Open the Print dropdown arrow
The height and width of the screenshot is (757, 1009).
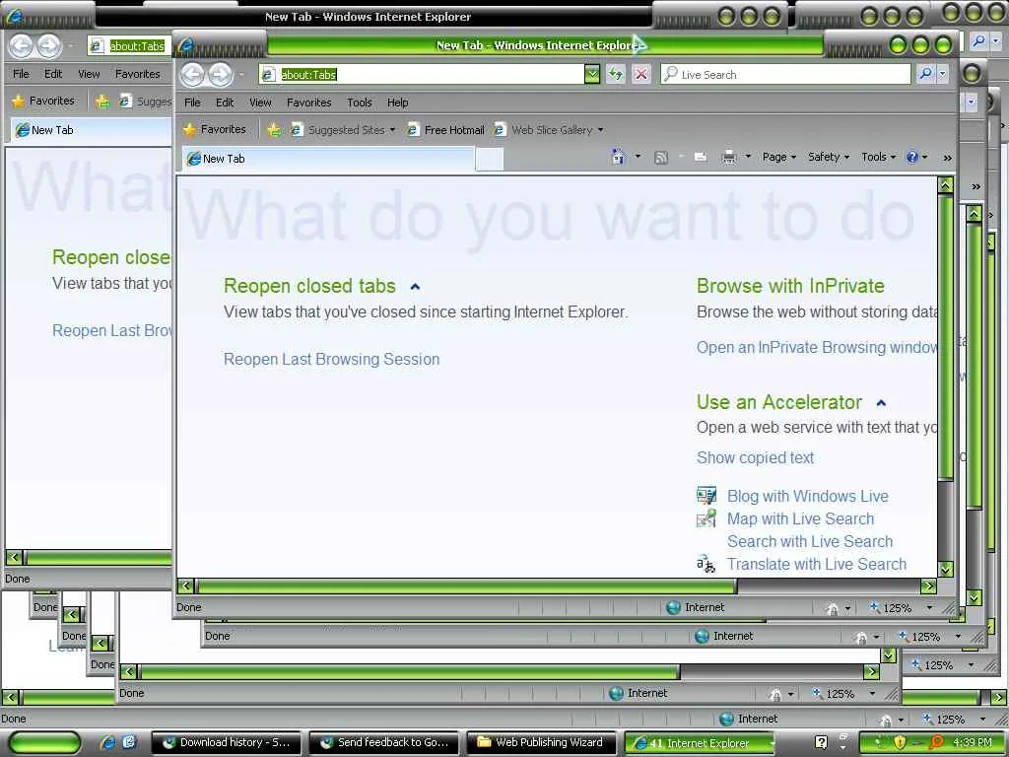(748, 157)
